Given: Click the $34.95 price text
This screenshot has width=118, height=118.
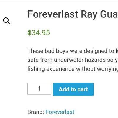Looking at the screenshot, I should click(x=39, y=33).
